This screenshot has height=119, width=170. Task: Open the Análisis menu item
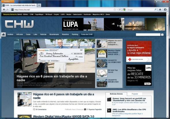pyautogui.click(x=10, y=34)
